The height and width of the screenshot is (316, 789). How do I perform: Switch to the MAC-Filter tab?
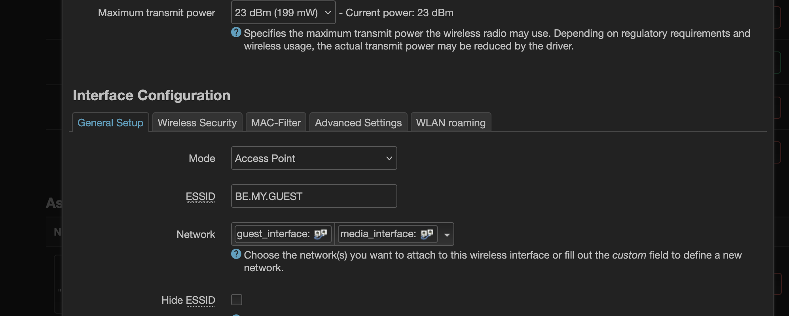pos(276,122)
